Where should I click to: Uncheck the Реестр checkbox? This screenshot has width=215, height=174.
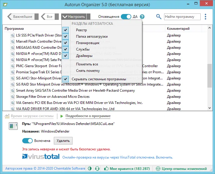66,30
